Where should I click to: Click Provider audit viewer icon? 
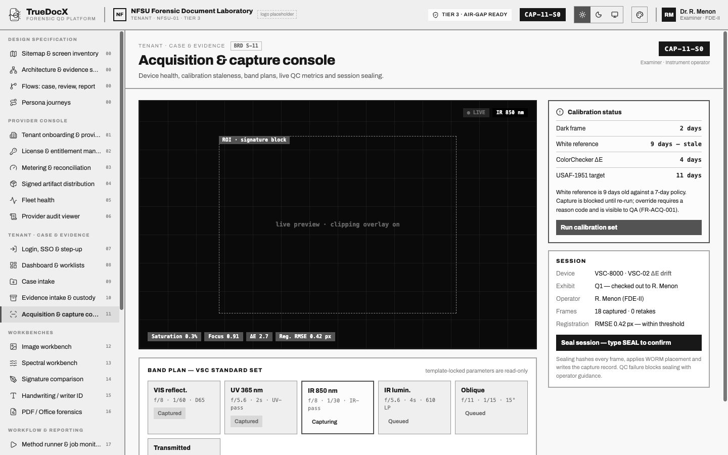coord(14,216)
